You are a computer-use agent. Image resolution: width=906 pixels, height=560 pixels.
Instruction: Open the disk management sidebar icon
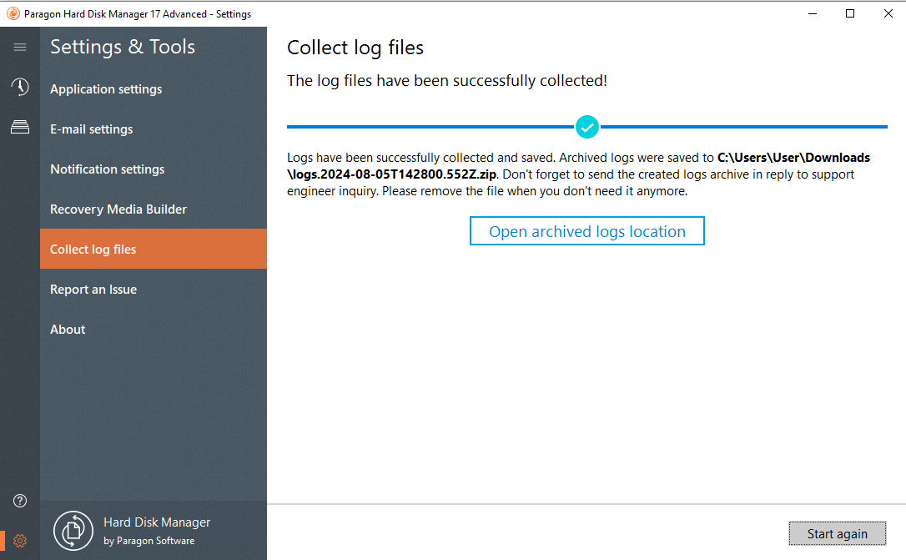coord(19,127)
